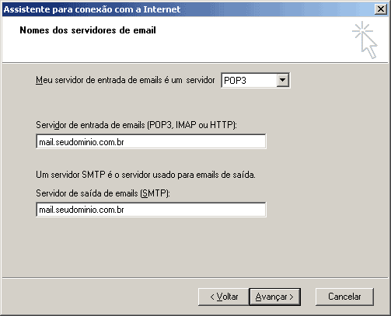Screen dimensions: 391x316
Task: Go back with the Voltar button
Action: pos(224,297)
